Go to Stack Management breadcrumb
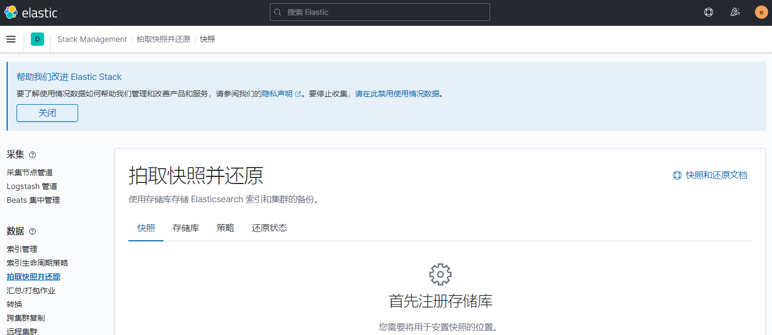Viewport: 772px width, 335px height. [92, 39]
